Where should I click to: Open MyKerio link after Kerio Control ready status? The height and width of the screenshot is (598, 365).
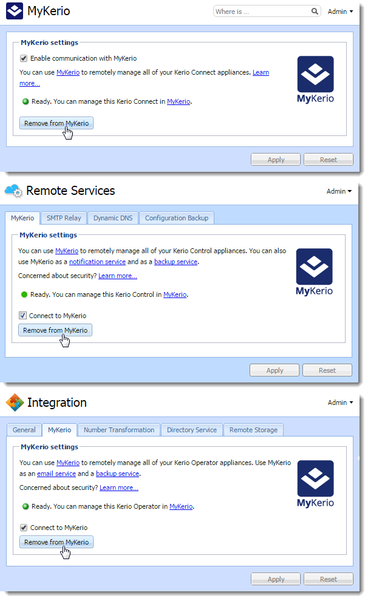pos(175,294)
